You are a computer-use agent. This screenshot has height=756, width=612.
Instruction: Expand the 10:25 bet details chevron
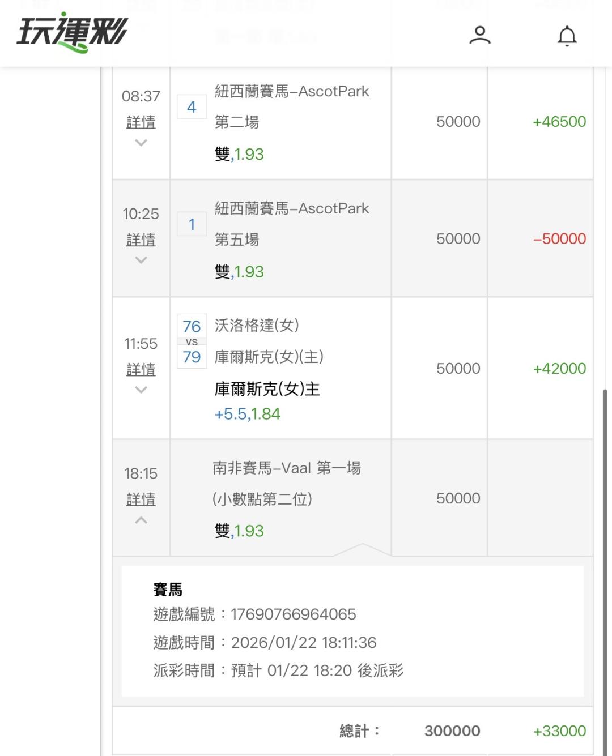(141, 260)
